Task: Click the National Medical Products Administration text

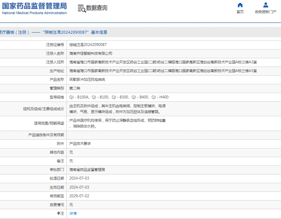Action: point(34,13)
